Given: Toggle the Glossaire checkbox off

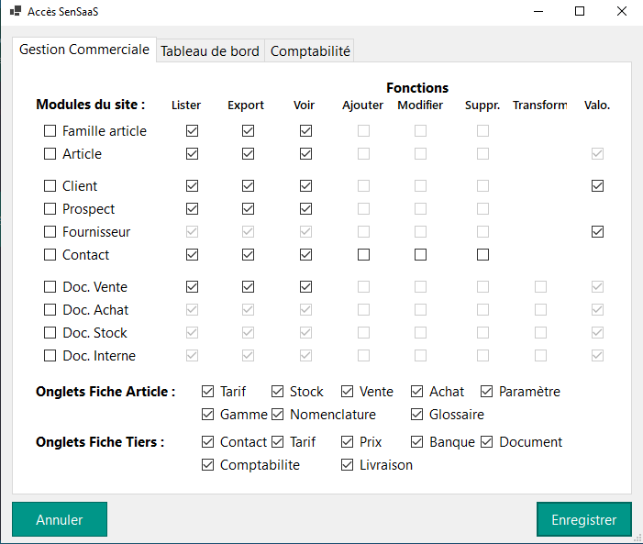Looking at the screenshot, I should pyautogui.click(x=417, y=415).
